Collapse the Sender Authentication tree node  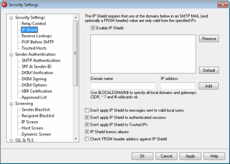pos(11,55)
